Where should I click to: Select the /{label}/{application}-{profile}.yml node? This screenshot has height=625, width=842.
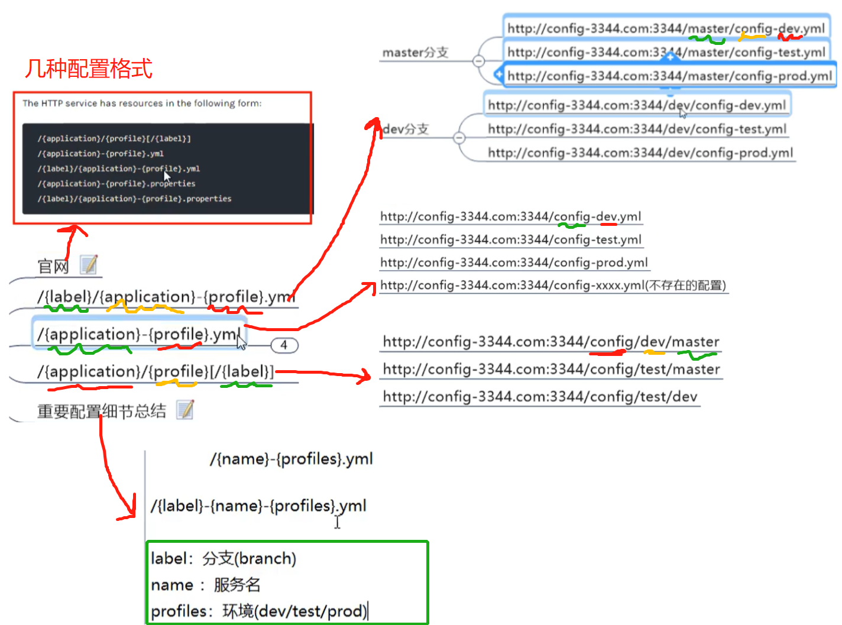click(x=166, y=297)
